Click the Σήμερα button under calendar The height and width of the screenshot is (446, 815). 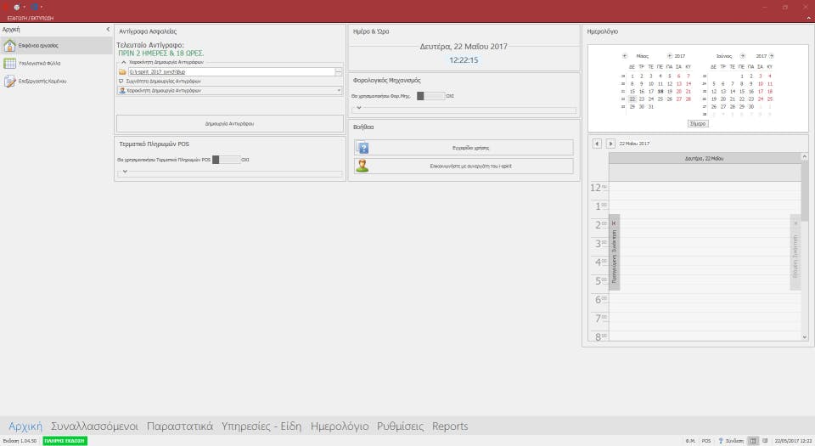click(698, 124)
